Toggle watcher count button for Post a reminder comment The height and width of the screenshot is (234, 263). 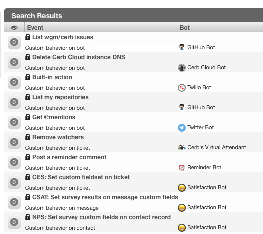pos(14,162)
